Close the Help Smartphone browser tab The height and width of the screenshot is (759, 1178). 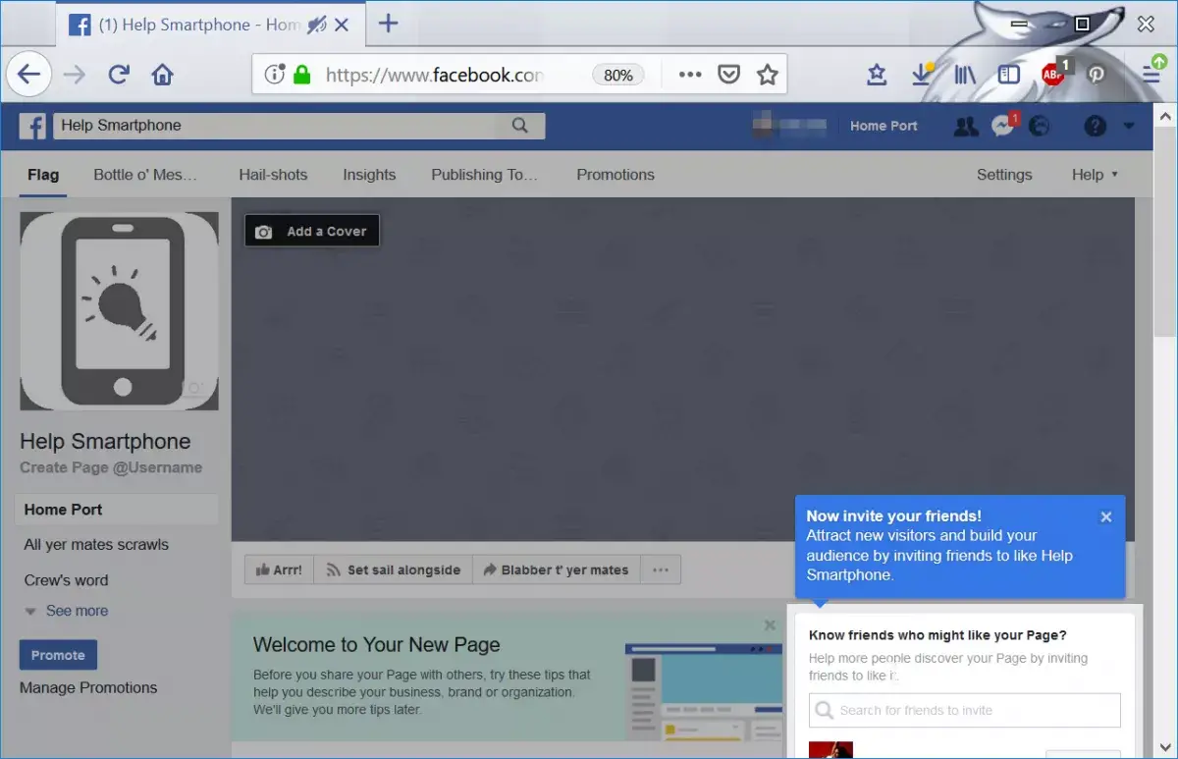342,25
